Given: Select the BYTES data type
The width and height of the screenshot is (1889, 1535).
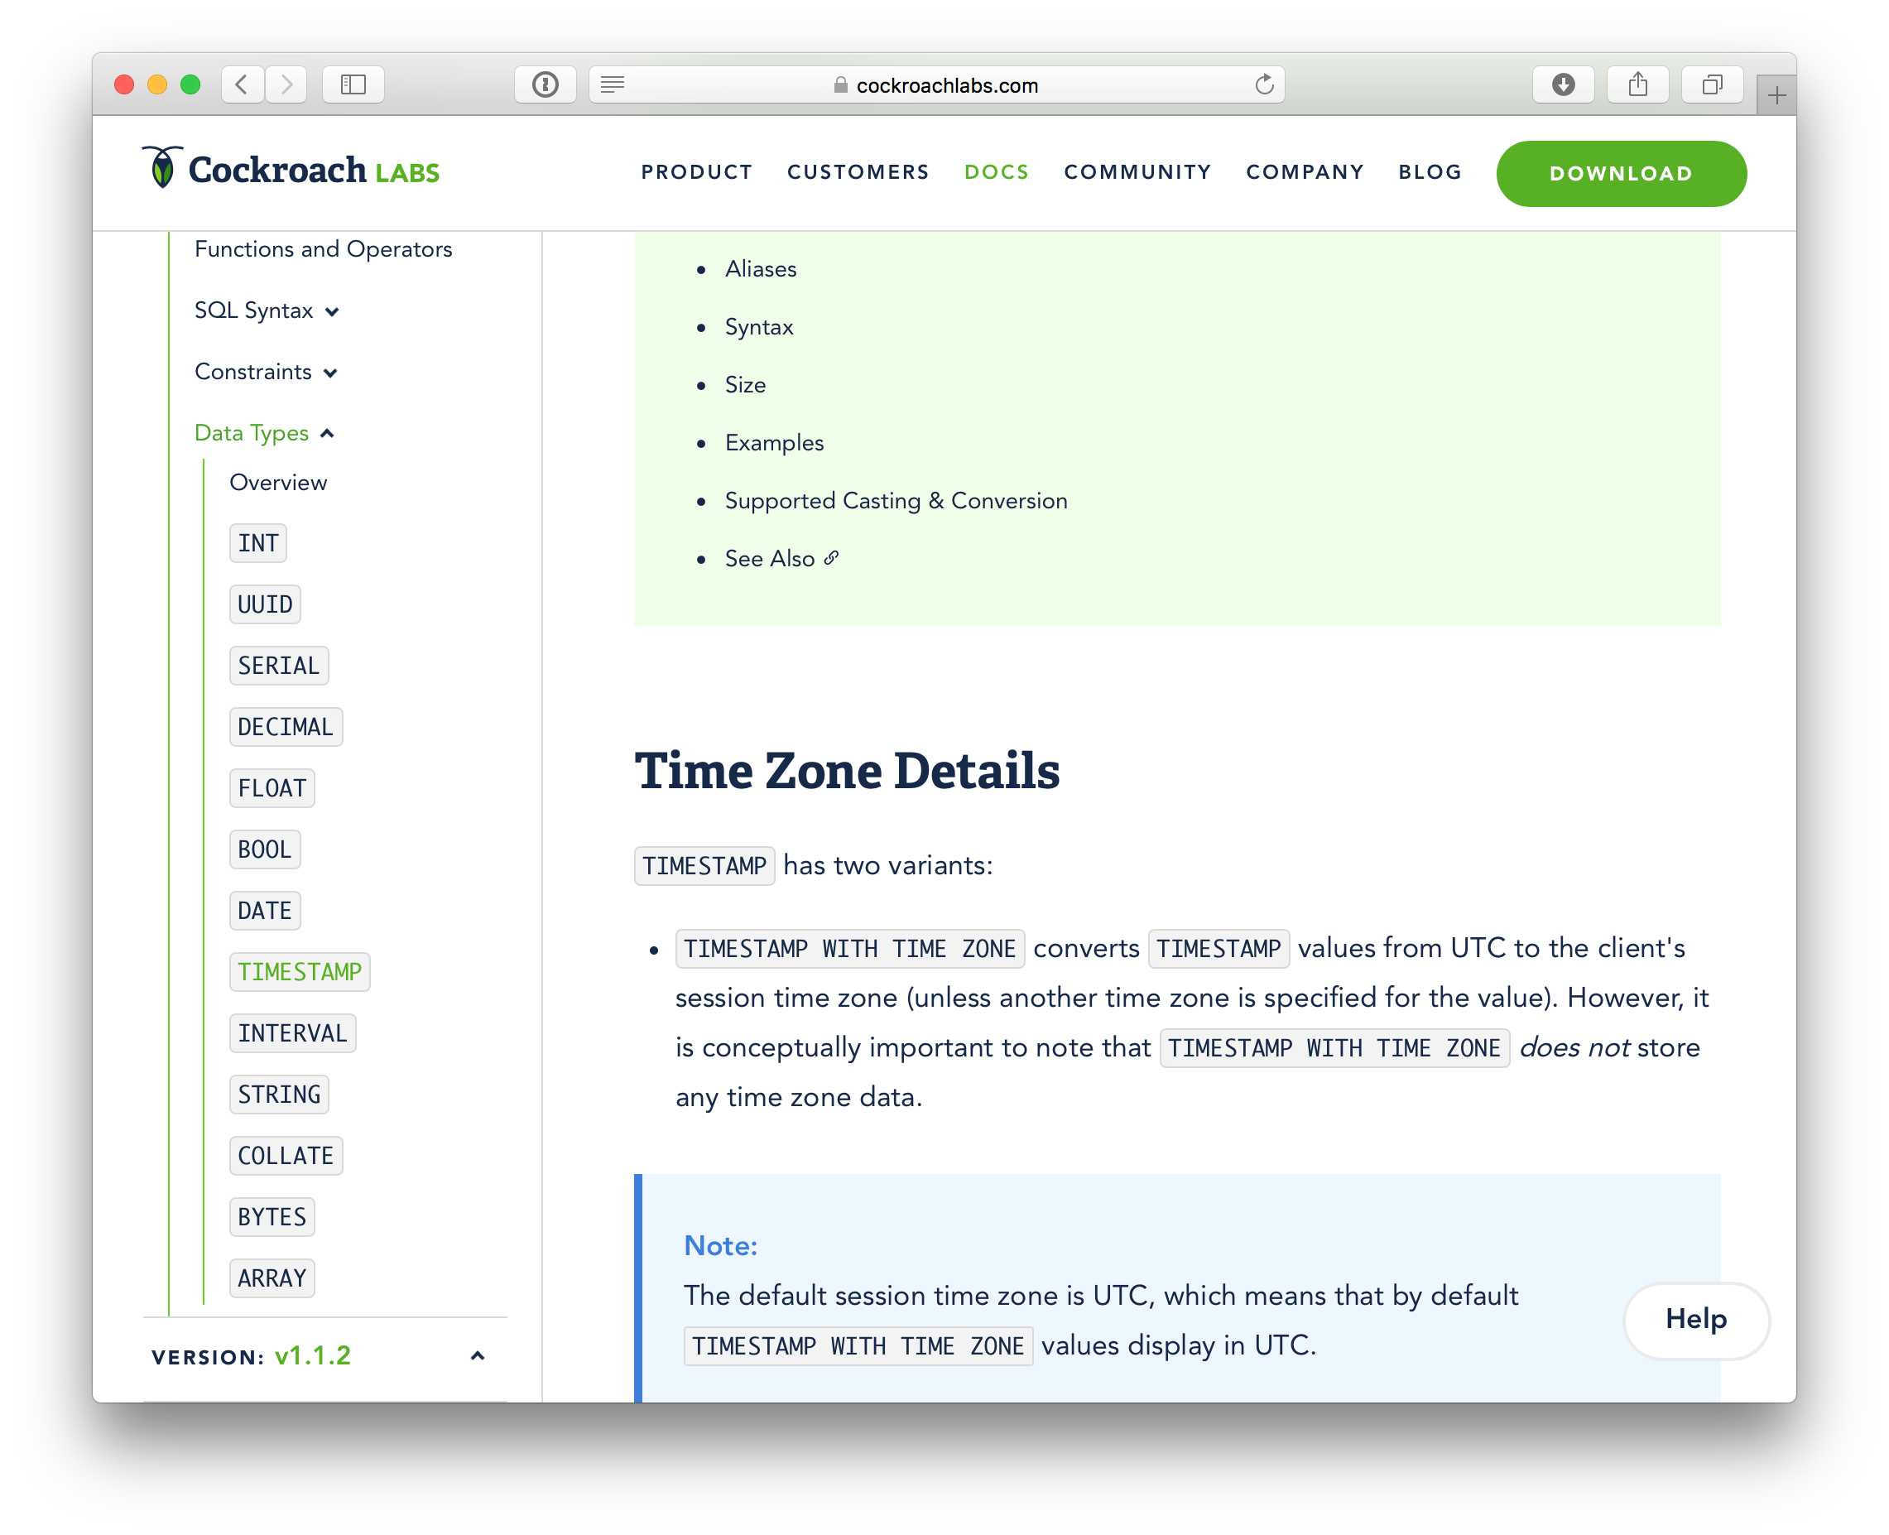Looking at the screenshot, I should point(272,1217).
